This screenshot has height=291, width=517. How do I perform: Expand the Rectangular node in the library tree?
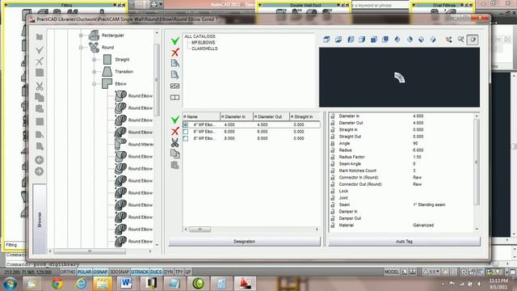coord(81,35)
